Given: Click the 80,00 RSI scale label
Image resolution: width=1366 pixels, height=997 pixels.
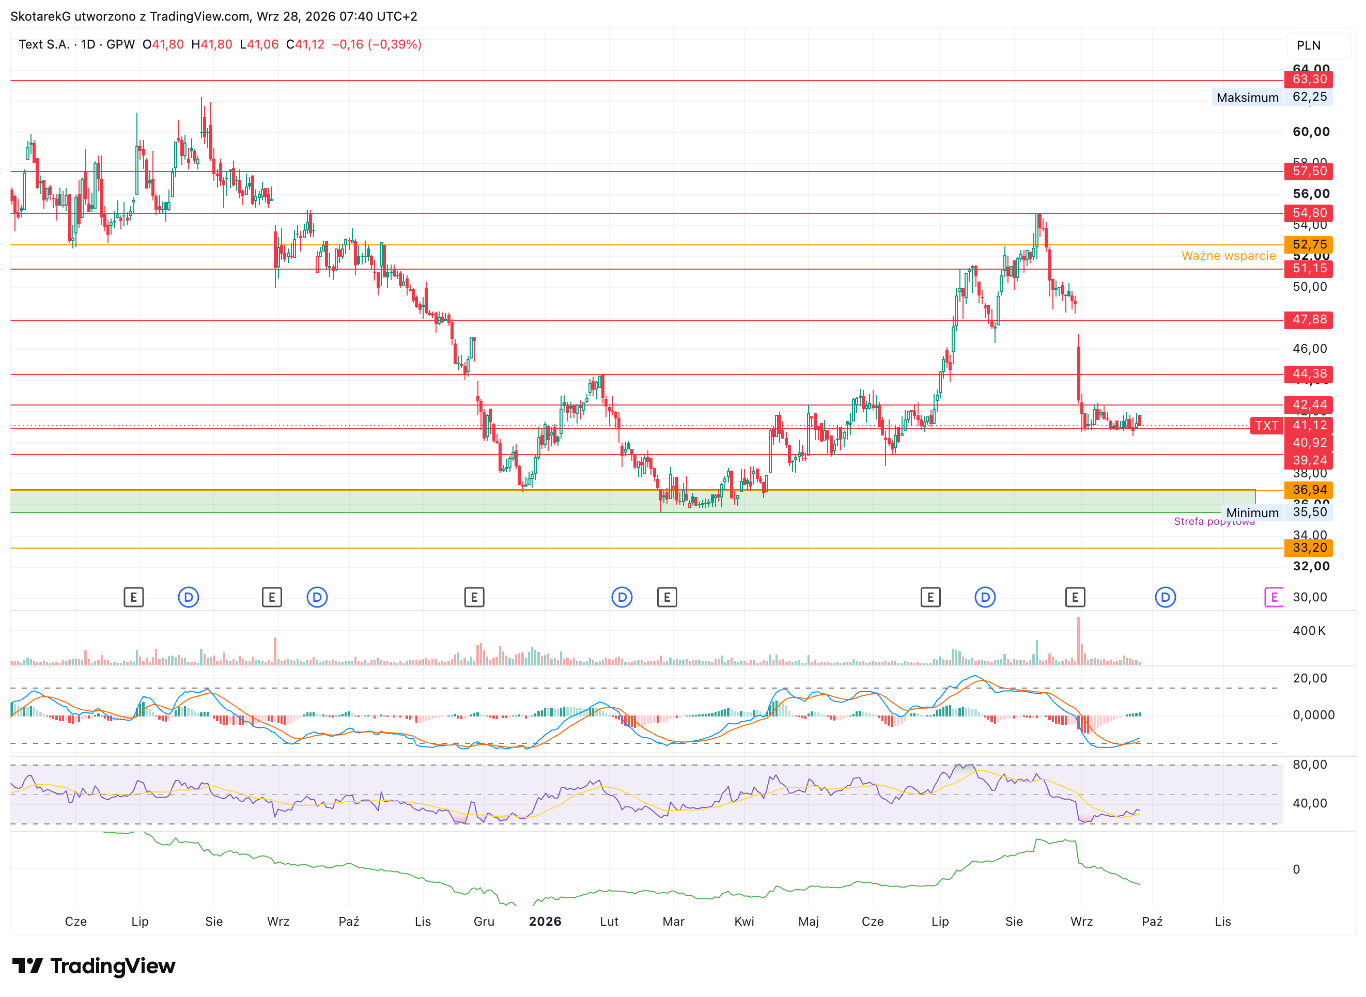Looking at the screenshot, I should click(1310, 765).
